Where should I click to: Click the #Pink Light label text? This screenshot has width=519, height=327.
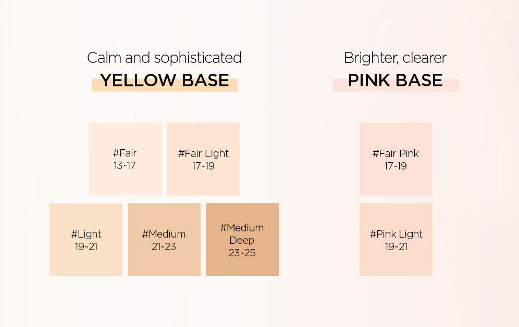coord(396,234)
